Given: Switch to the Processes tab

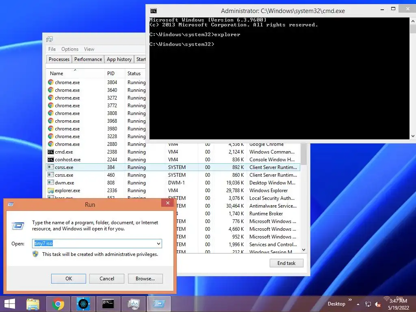Looking at the screenshot, I should [x=59, y=59].
